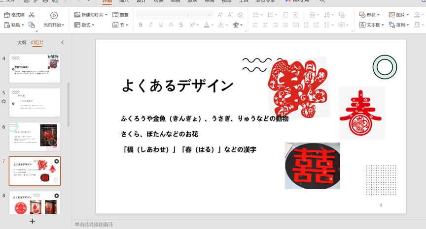This screenshot has width=426, height=229.
Task: Pick the font color A swatch
Action: (x=207, y=25)
